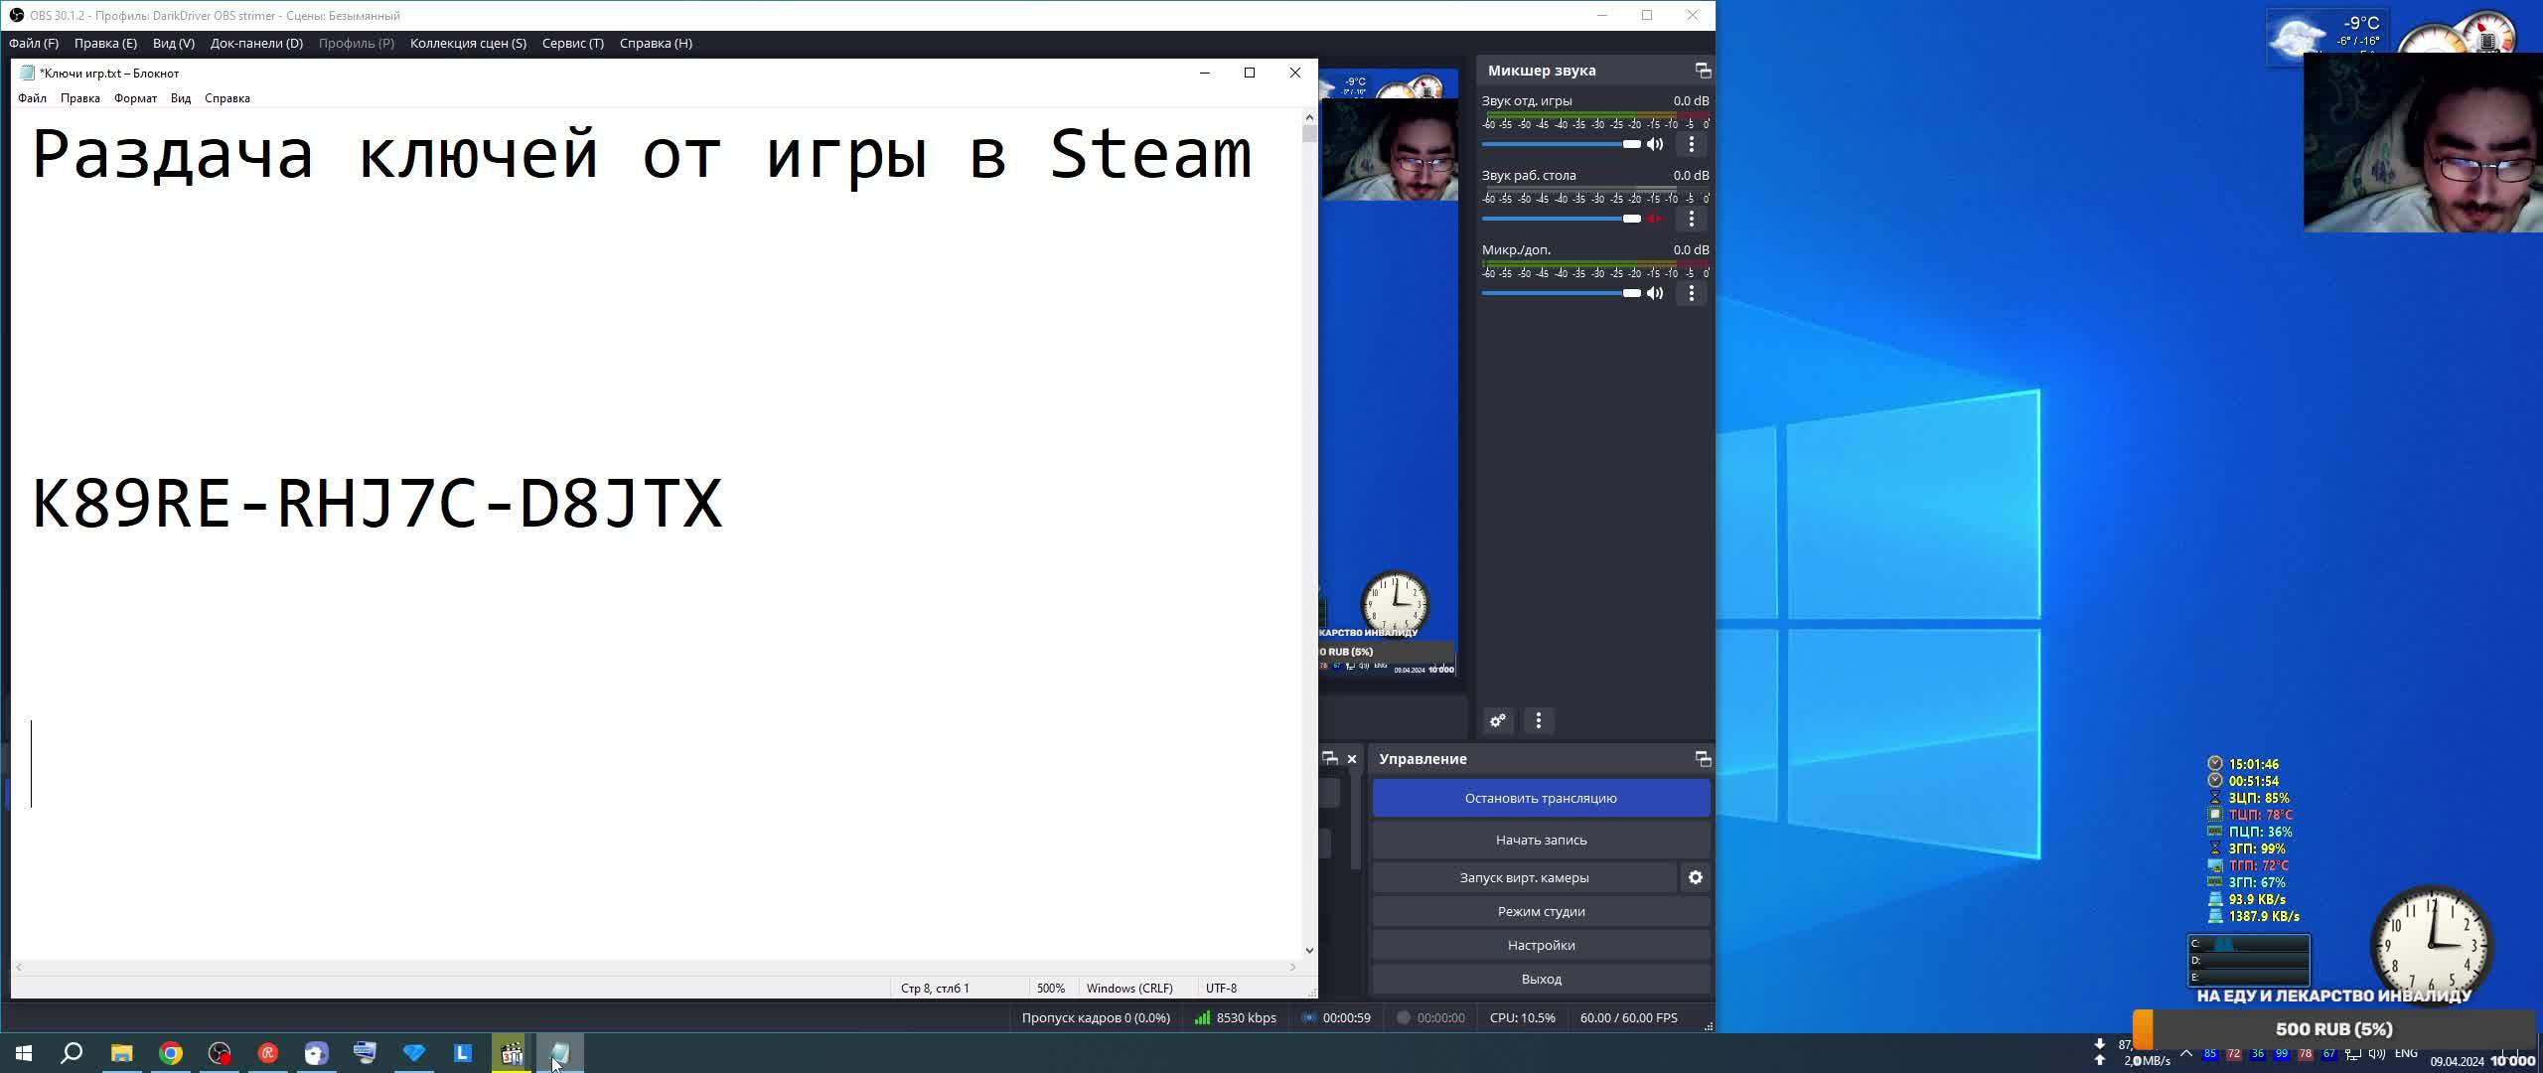Open options menu for Микр./доп.
Screen dimensions: 2543x1073
[1692, 293]
